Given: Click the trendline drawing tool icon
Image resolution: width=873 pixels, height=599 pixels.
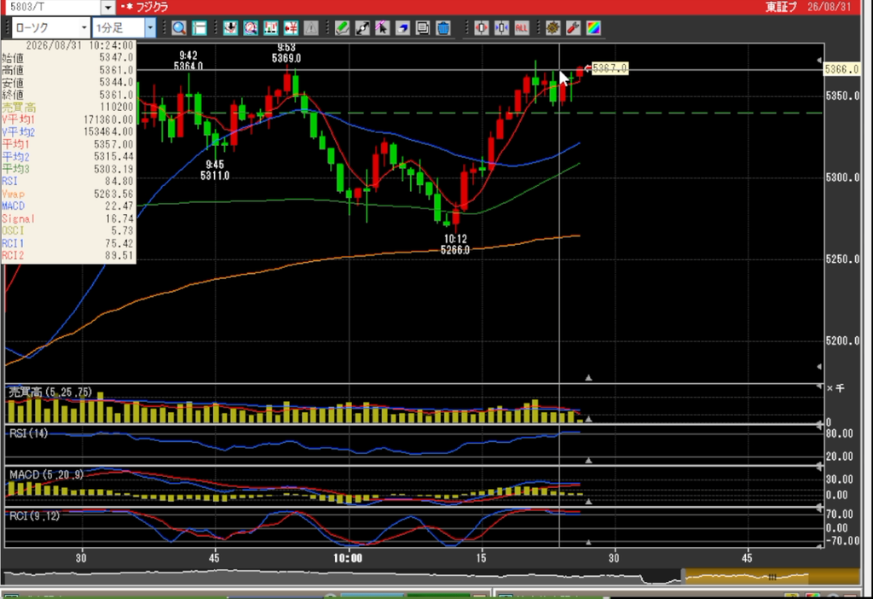Looking at the screenshot, I should tap(361, 28).
